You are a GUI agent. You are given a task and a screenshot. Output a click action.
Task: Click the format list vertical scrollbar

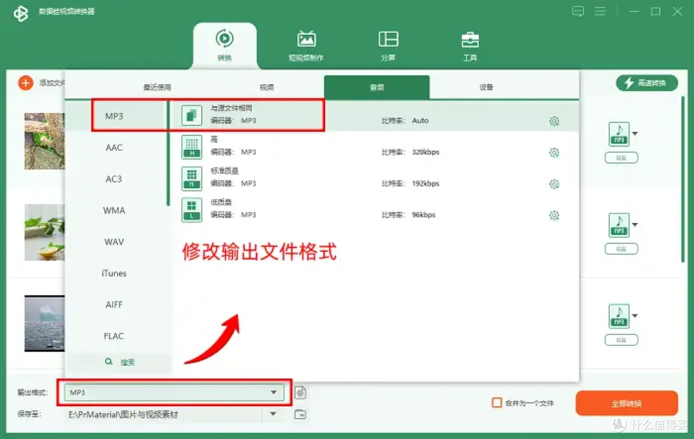point(168,153)
